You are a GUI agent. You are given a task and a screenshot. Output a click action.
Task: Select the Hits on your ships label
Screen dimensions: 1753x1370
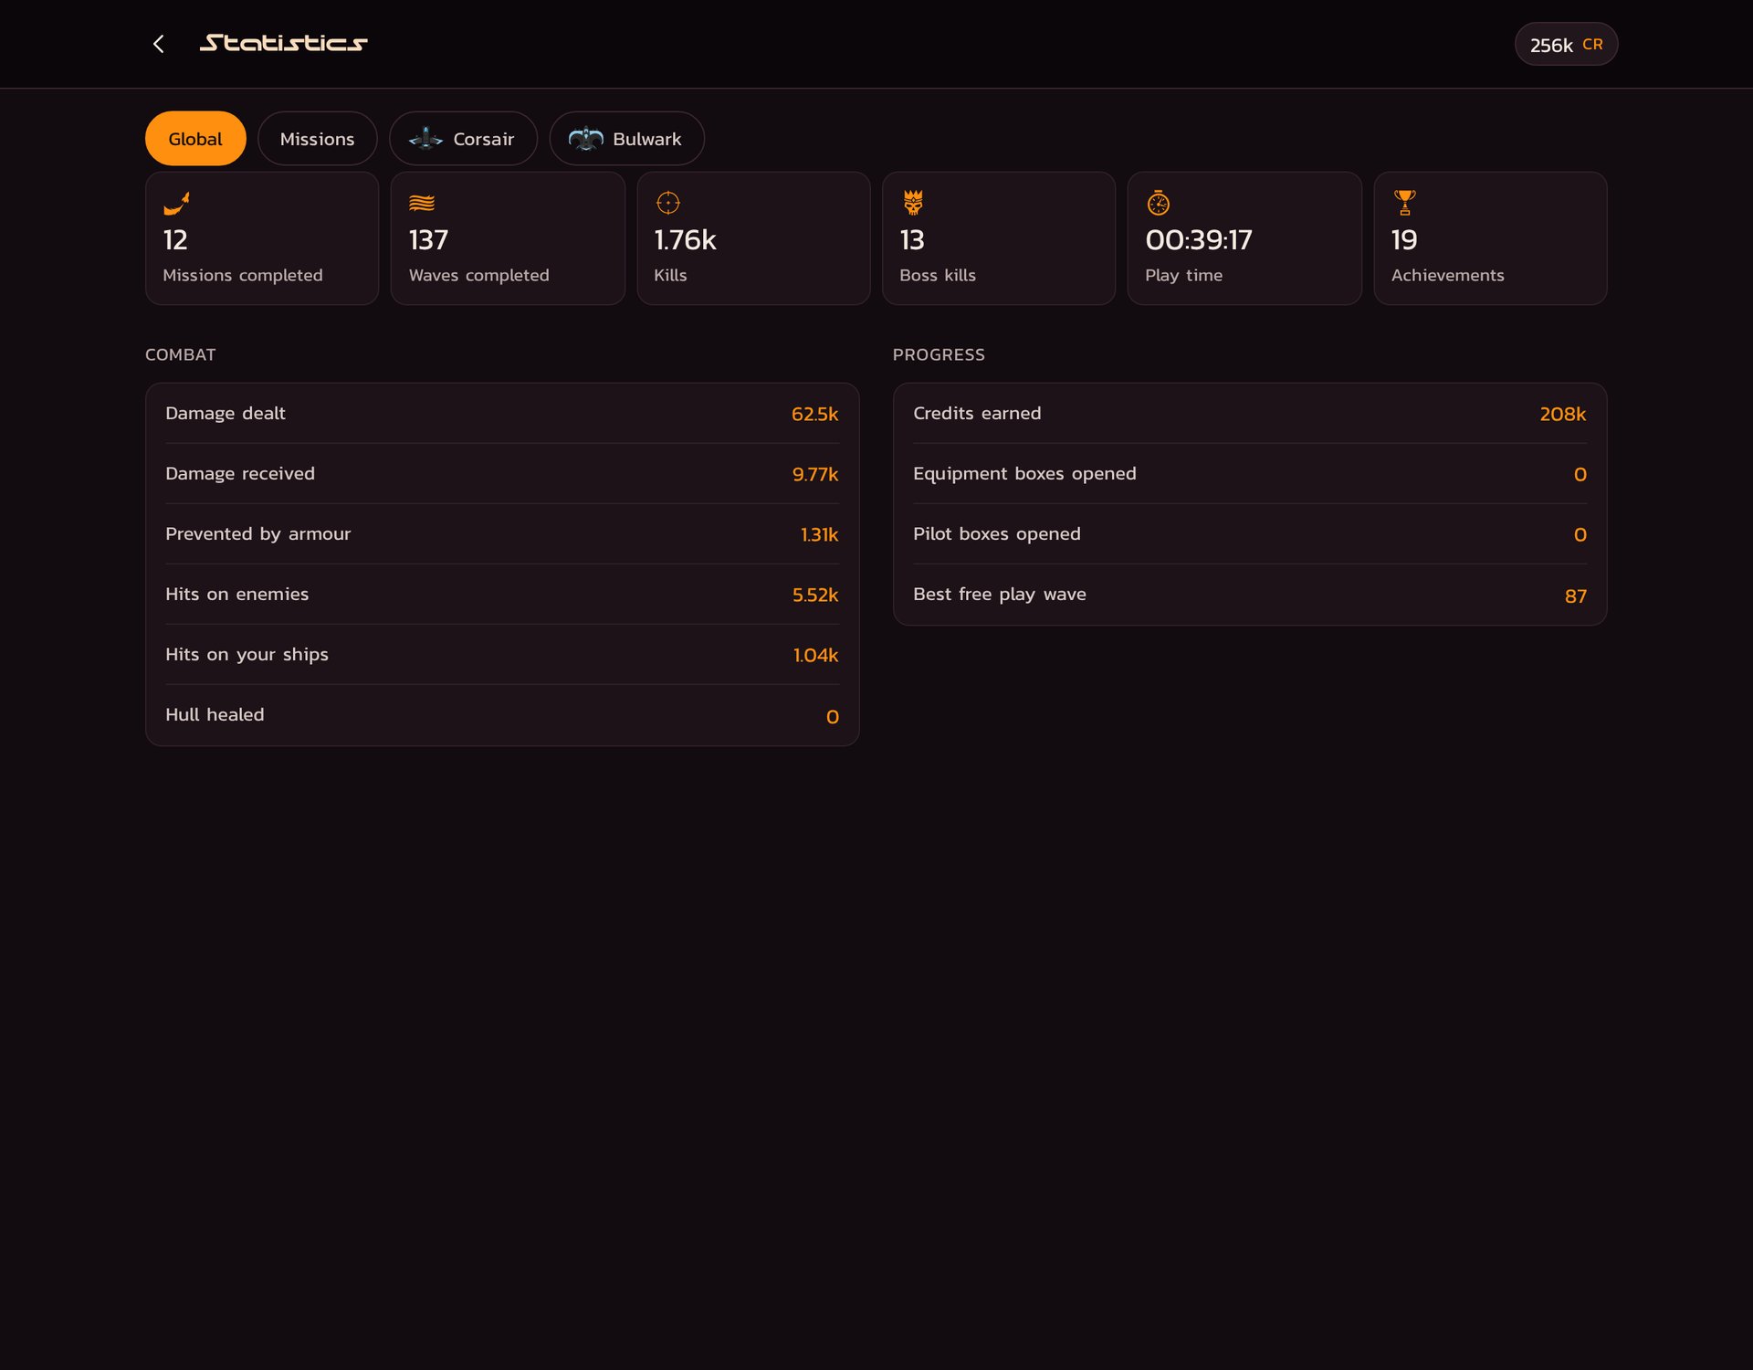coord(247,655)
